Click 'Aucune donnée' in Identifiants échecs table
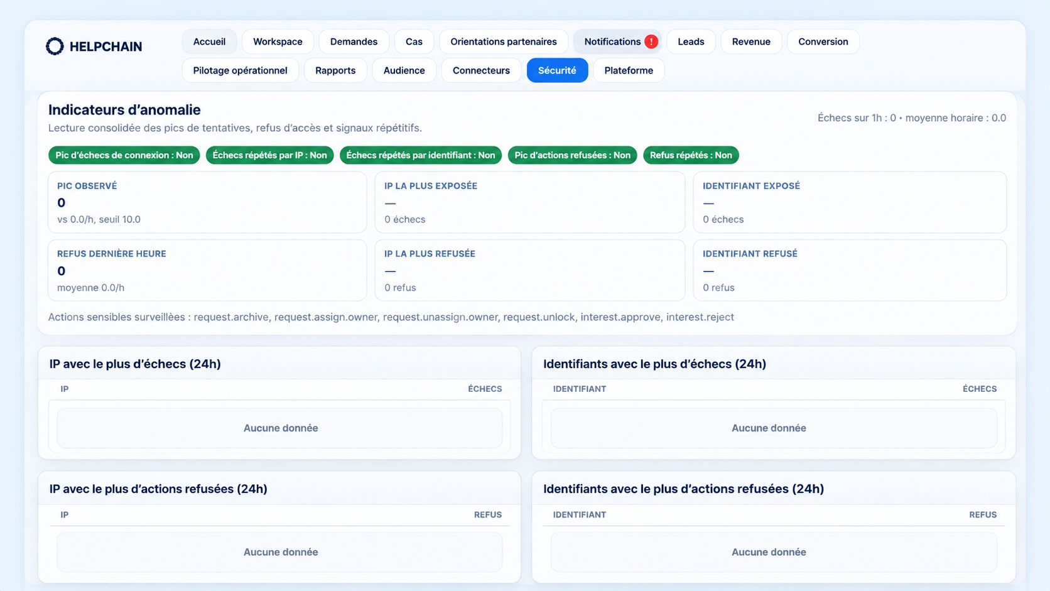 pos(769,428)
